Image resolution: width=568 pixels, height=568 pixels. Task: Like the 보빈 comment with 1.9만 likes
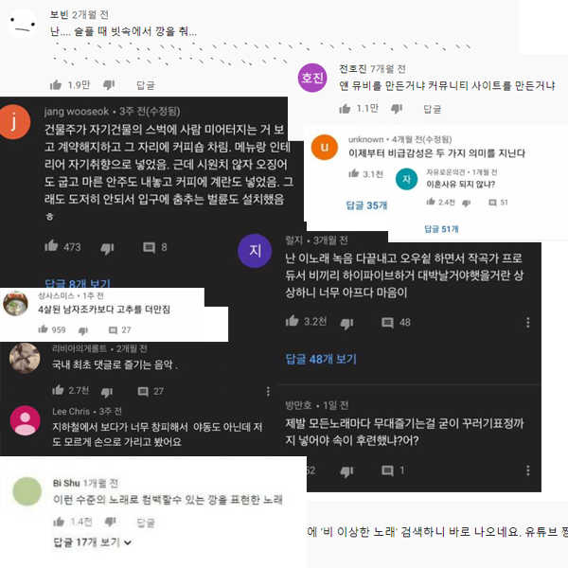[x=56, y=85]
